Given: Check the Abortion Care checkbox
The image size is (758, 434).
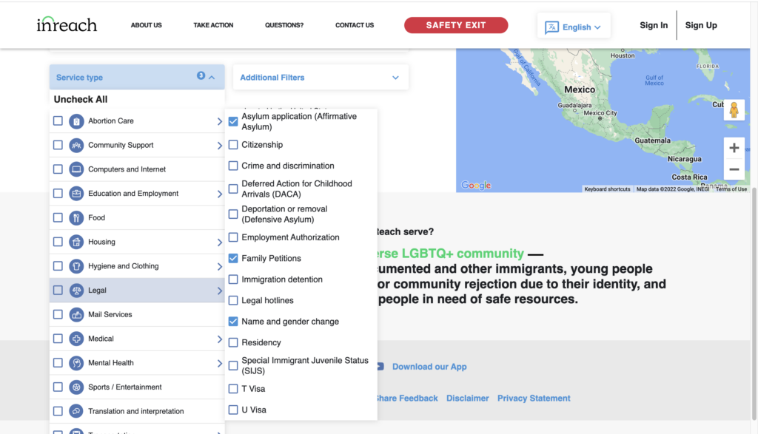Looking at the screenshot, I should click(x=58, y=121).
